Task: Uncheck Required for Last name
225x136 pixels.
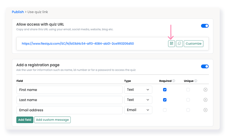Action: tap(165, 100)
